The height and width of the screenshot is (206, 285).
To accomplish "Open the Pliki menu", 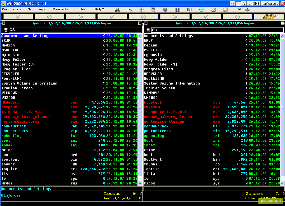I will [x=4, y=9].
